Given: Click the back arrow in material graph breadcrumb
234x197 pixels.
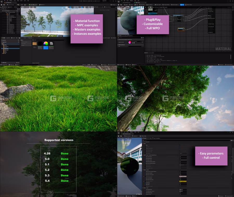Looking at the screenshot, I should [x=146, y=7].
